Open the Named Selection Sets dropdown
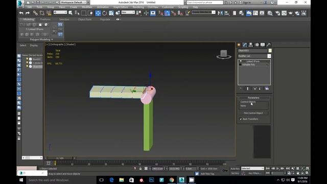The image size is (327, 184). pyautogui.click(x=203, y=12)
